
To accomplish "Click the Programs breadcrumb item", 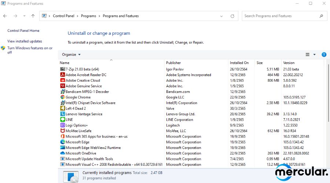I will pos(88,16).
